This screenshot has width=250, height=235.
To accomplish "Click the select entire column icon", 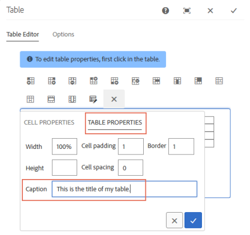I will click(72, 99).
